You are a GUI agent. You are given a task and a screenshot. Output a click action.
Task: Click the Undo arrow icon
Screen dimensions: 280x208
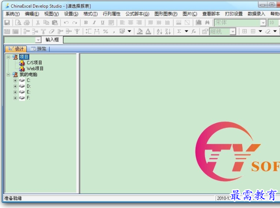pos(66,23)
